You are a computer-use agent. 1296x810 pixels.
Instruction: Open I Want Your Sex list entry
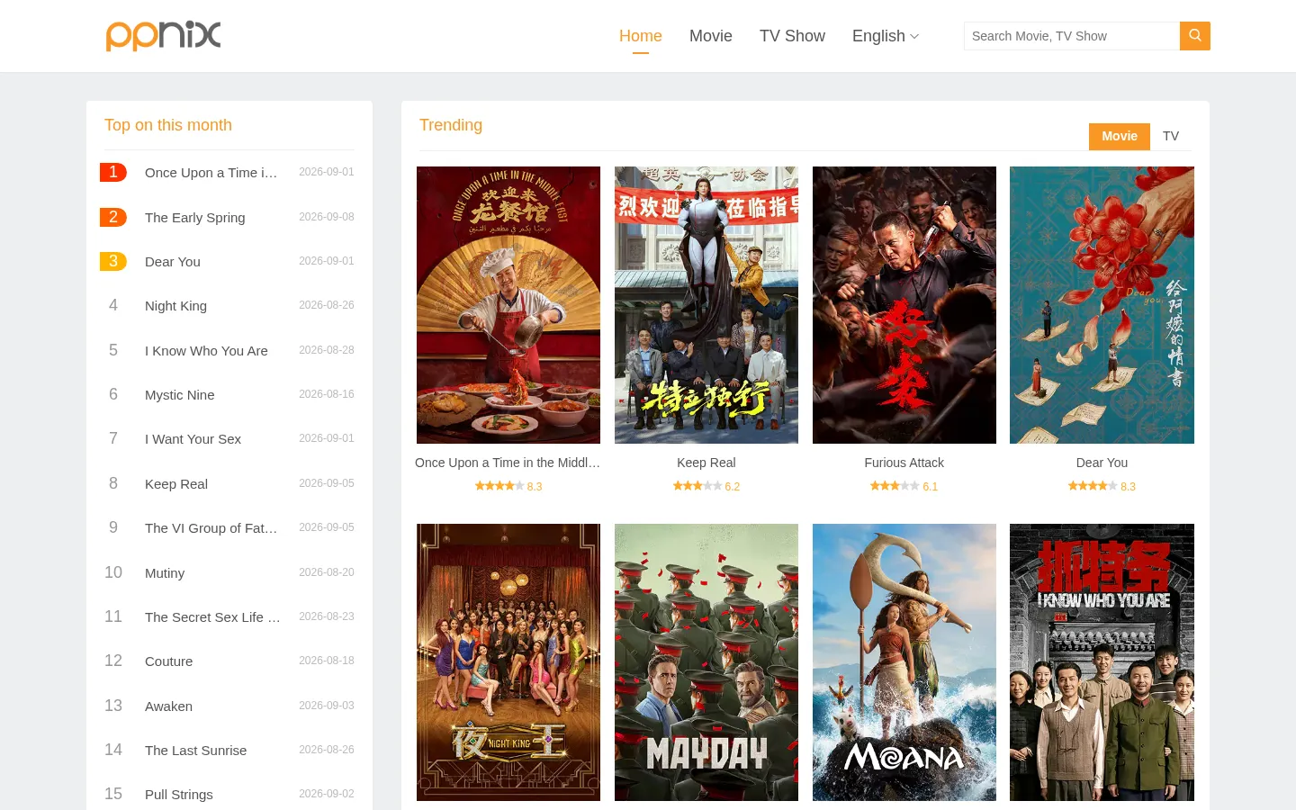pyautogui.click(x=193, y=438)
